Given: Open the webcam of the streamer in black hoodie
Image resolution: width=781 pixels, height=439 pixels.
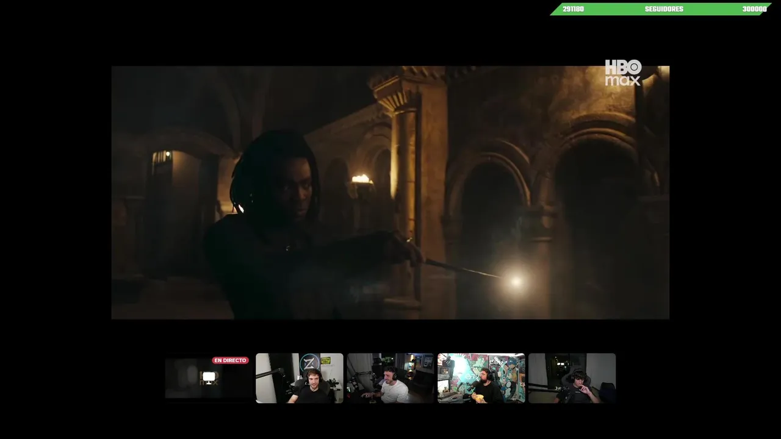Looking at the screenshot, I should point(572,378).
